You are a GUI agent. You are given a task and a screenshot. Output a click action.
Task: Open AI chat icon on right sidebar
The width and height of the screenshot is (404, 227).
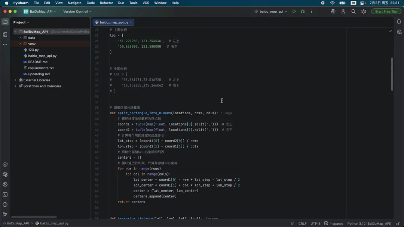399,32
